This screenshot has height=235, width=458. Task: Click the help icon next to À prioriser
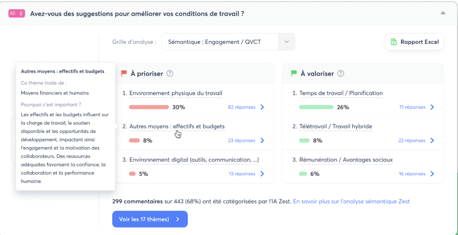170,74
